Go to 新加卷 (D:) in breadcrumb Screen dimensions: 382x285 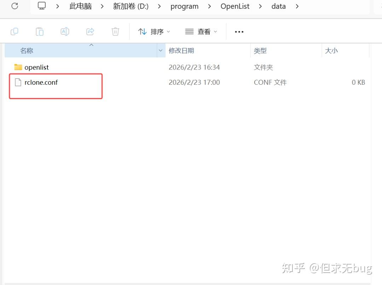pyautogui.click(x=131, y=6)
